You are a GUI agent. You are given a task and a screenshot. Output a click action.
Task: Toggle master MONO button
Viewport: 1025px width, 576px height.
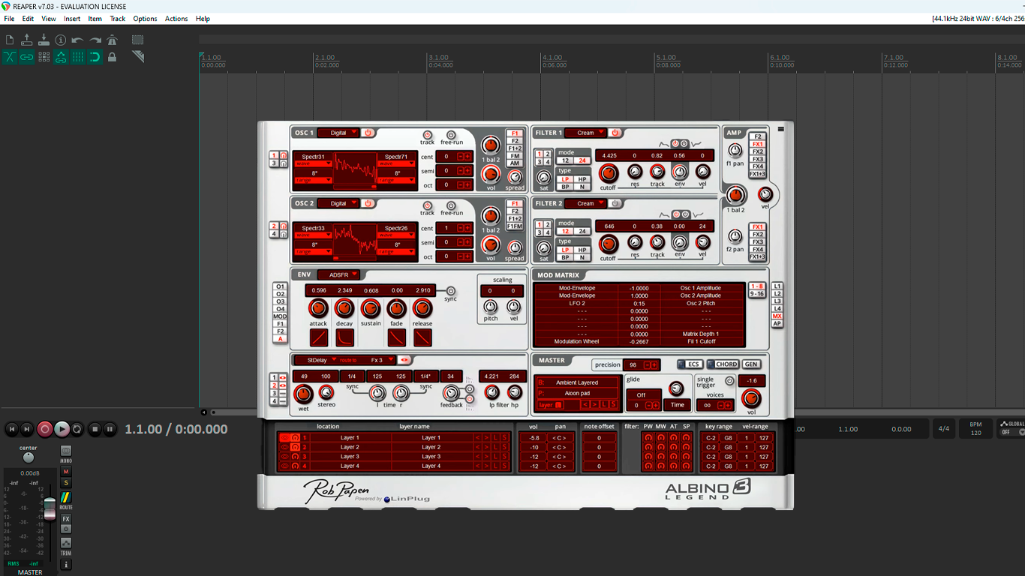click(66, 451)
